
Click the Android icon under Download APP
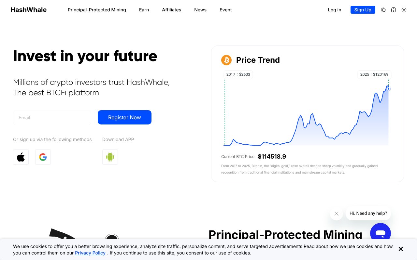110,157
